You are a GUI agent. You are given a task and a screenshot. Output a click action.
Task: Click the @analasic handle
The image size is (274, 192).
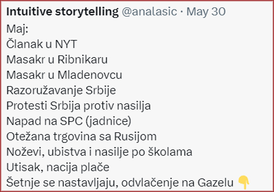point(149,12)
